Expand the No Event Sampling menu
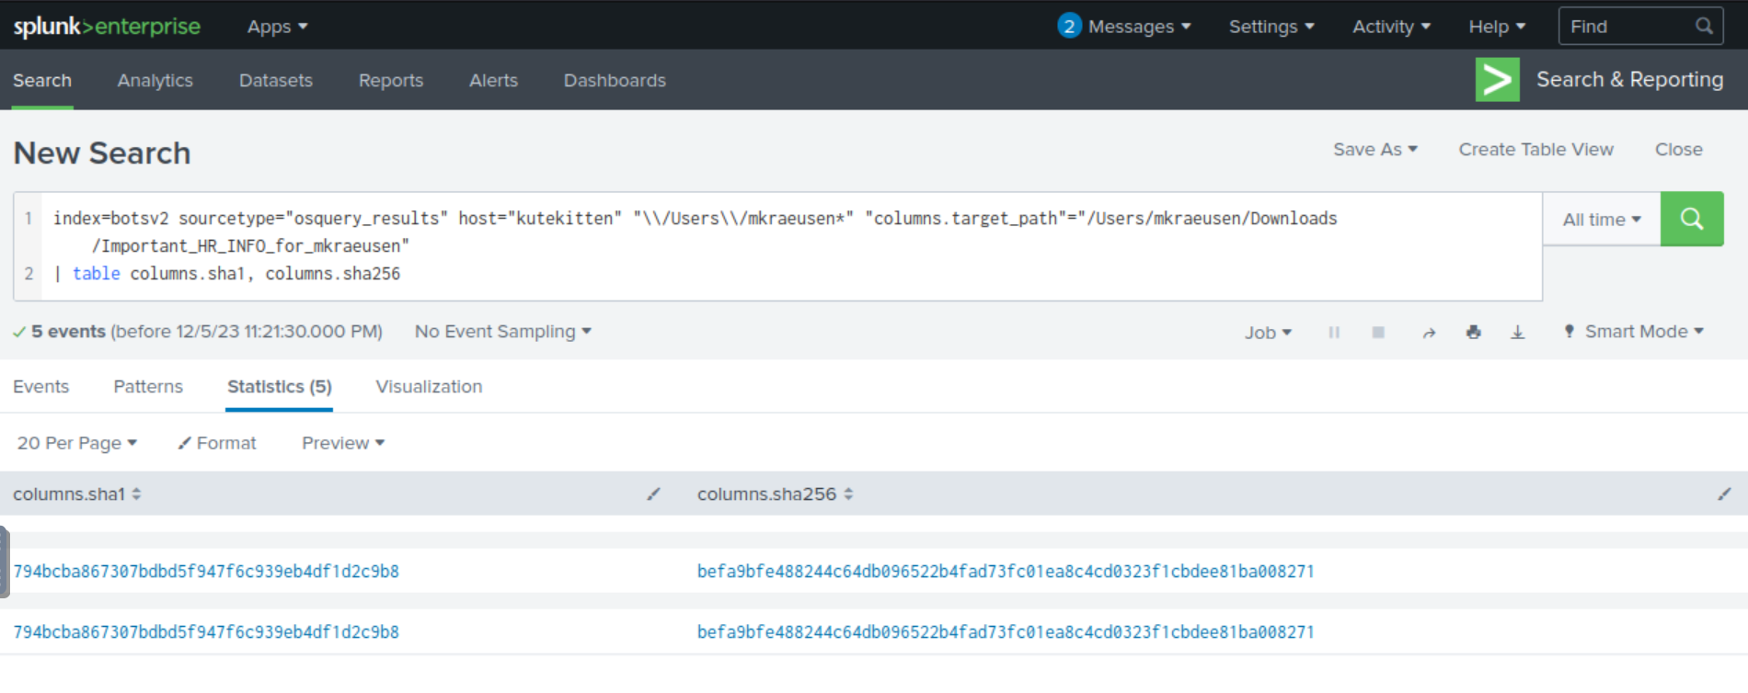 tap(502, 332)
